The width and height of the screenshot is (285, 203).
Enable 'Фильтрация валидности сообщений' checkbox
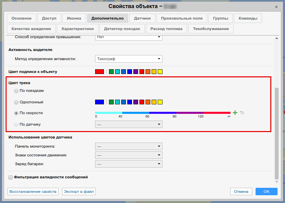(10, 177)
